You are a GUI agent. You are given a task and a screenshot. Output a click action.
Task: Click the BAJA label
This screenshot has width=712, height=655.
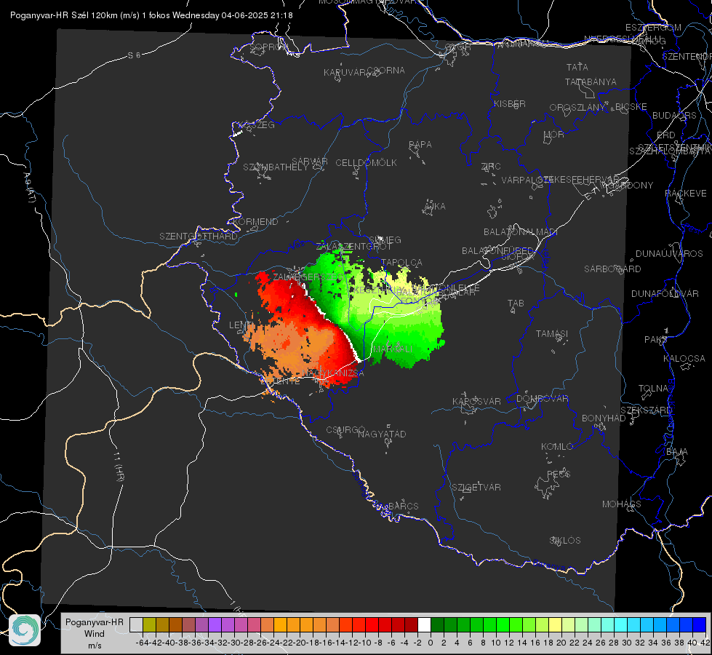point(677,452)
